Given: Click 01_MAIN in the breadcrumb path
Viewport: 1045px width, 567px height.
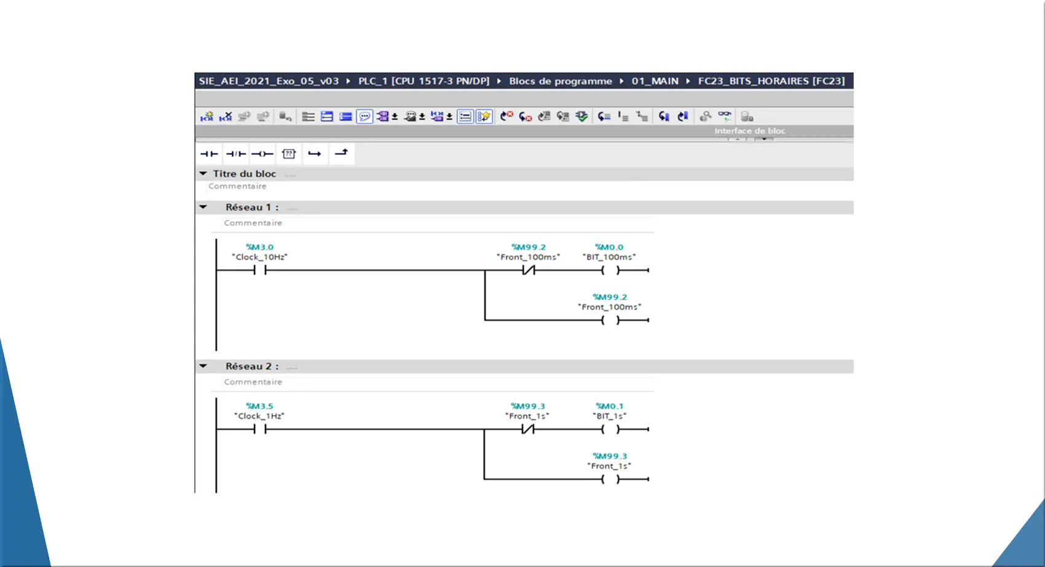Looking at the screenshot, I should click(x=655, y=81).
